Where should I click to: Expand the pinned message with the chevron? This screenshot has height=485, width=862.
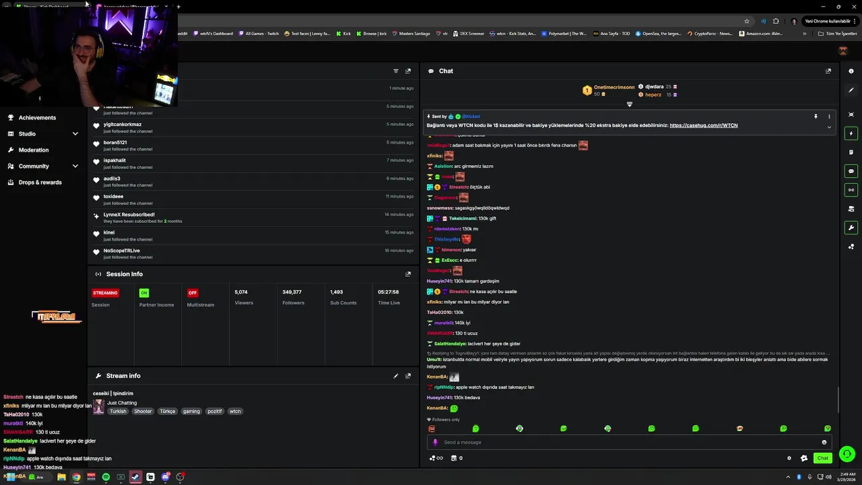click(x=829, y=127)
